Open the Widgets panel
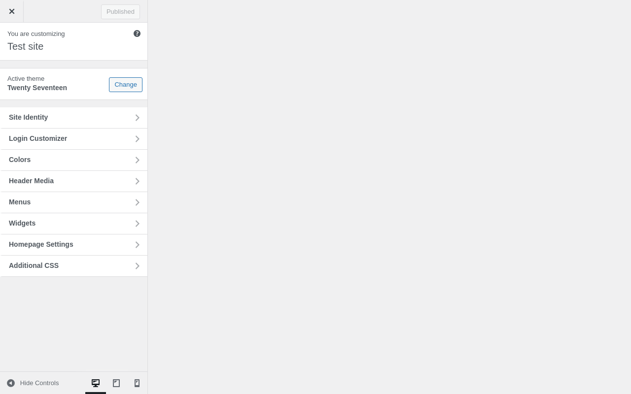This screenshot has height=394, width=631. (74, 224)
